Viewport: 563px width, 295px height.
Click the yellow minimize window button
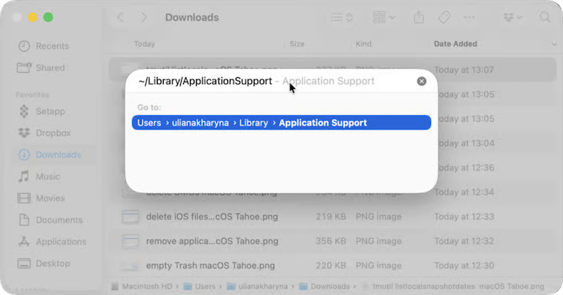[32, 17]
